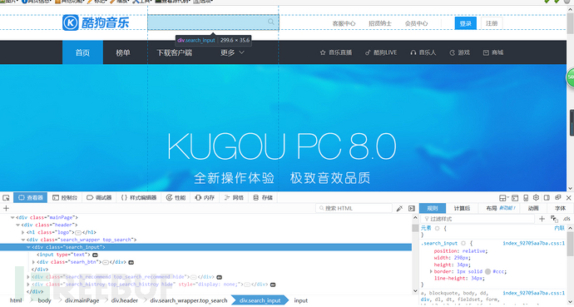Open index_92705aa7ba.css:1 link beside .search_input
The image size is (574, 307).
click(533, 243)
